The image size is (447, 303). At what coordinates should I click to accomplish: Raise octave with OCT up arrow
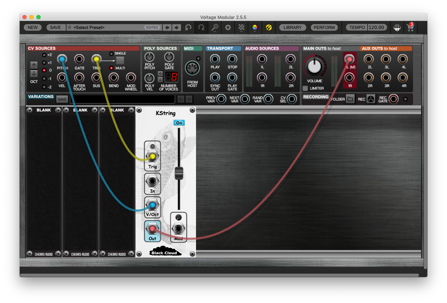tap(34, 65)
